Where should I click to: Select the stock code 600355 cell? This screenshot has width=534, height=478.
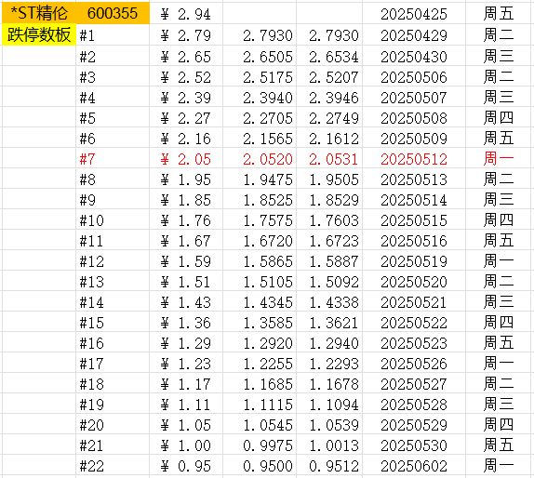(x=113, y=13)
